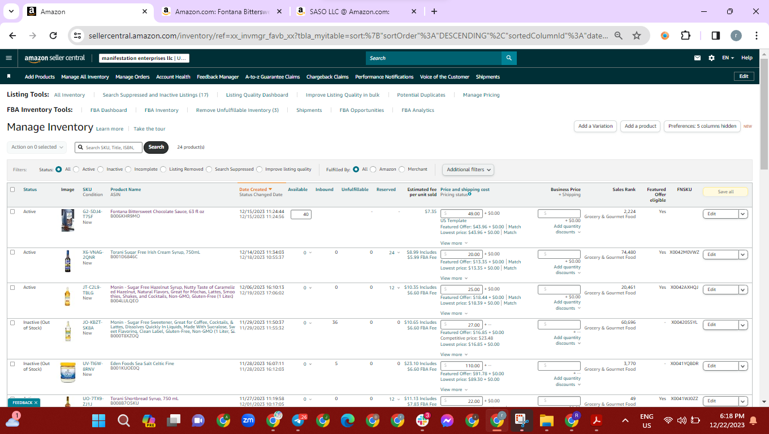This screenshot has width=769, height=434.
Task: Open Performance Notifications menu item
Action: (x=384, y=77)
